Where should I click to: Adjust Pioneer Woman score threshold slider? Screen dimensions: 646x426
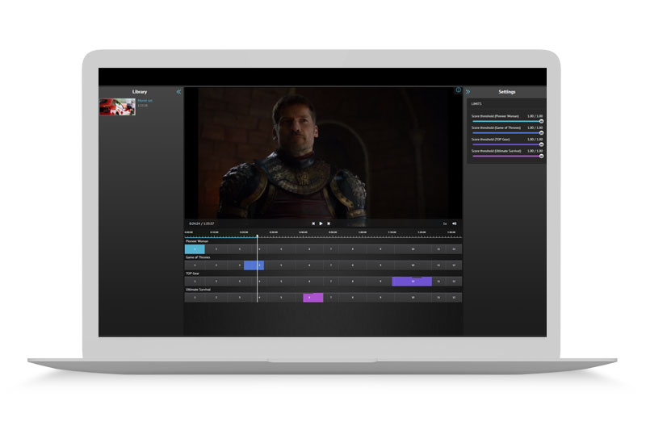point(507,121)
